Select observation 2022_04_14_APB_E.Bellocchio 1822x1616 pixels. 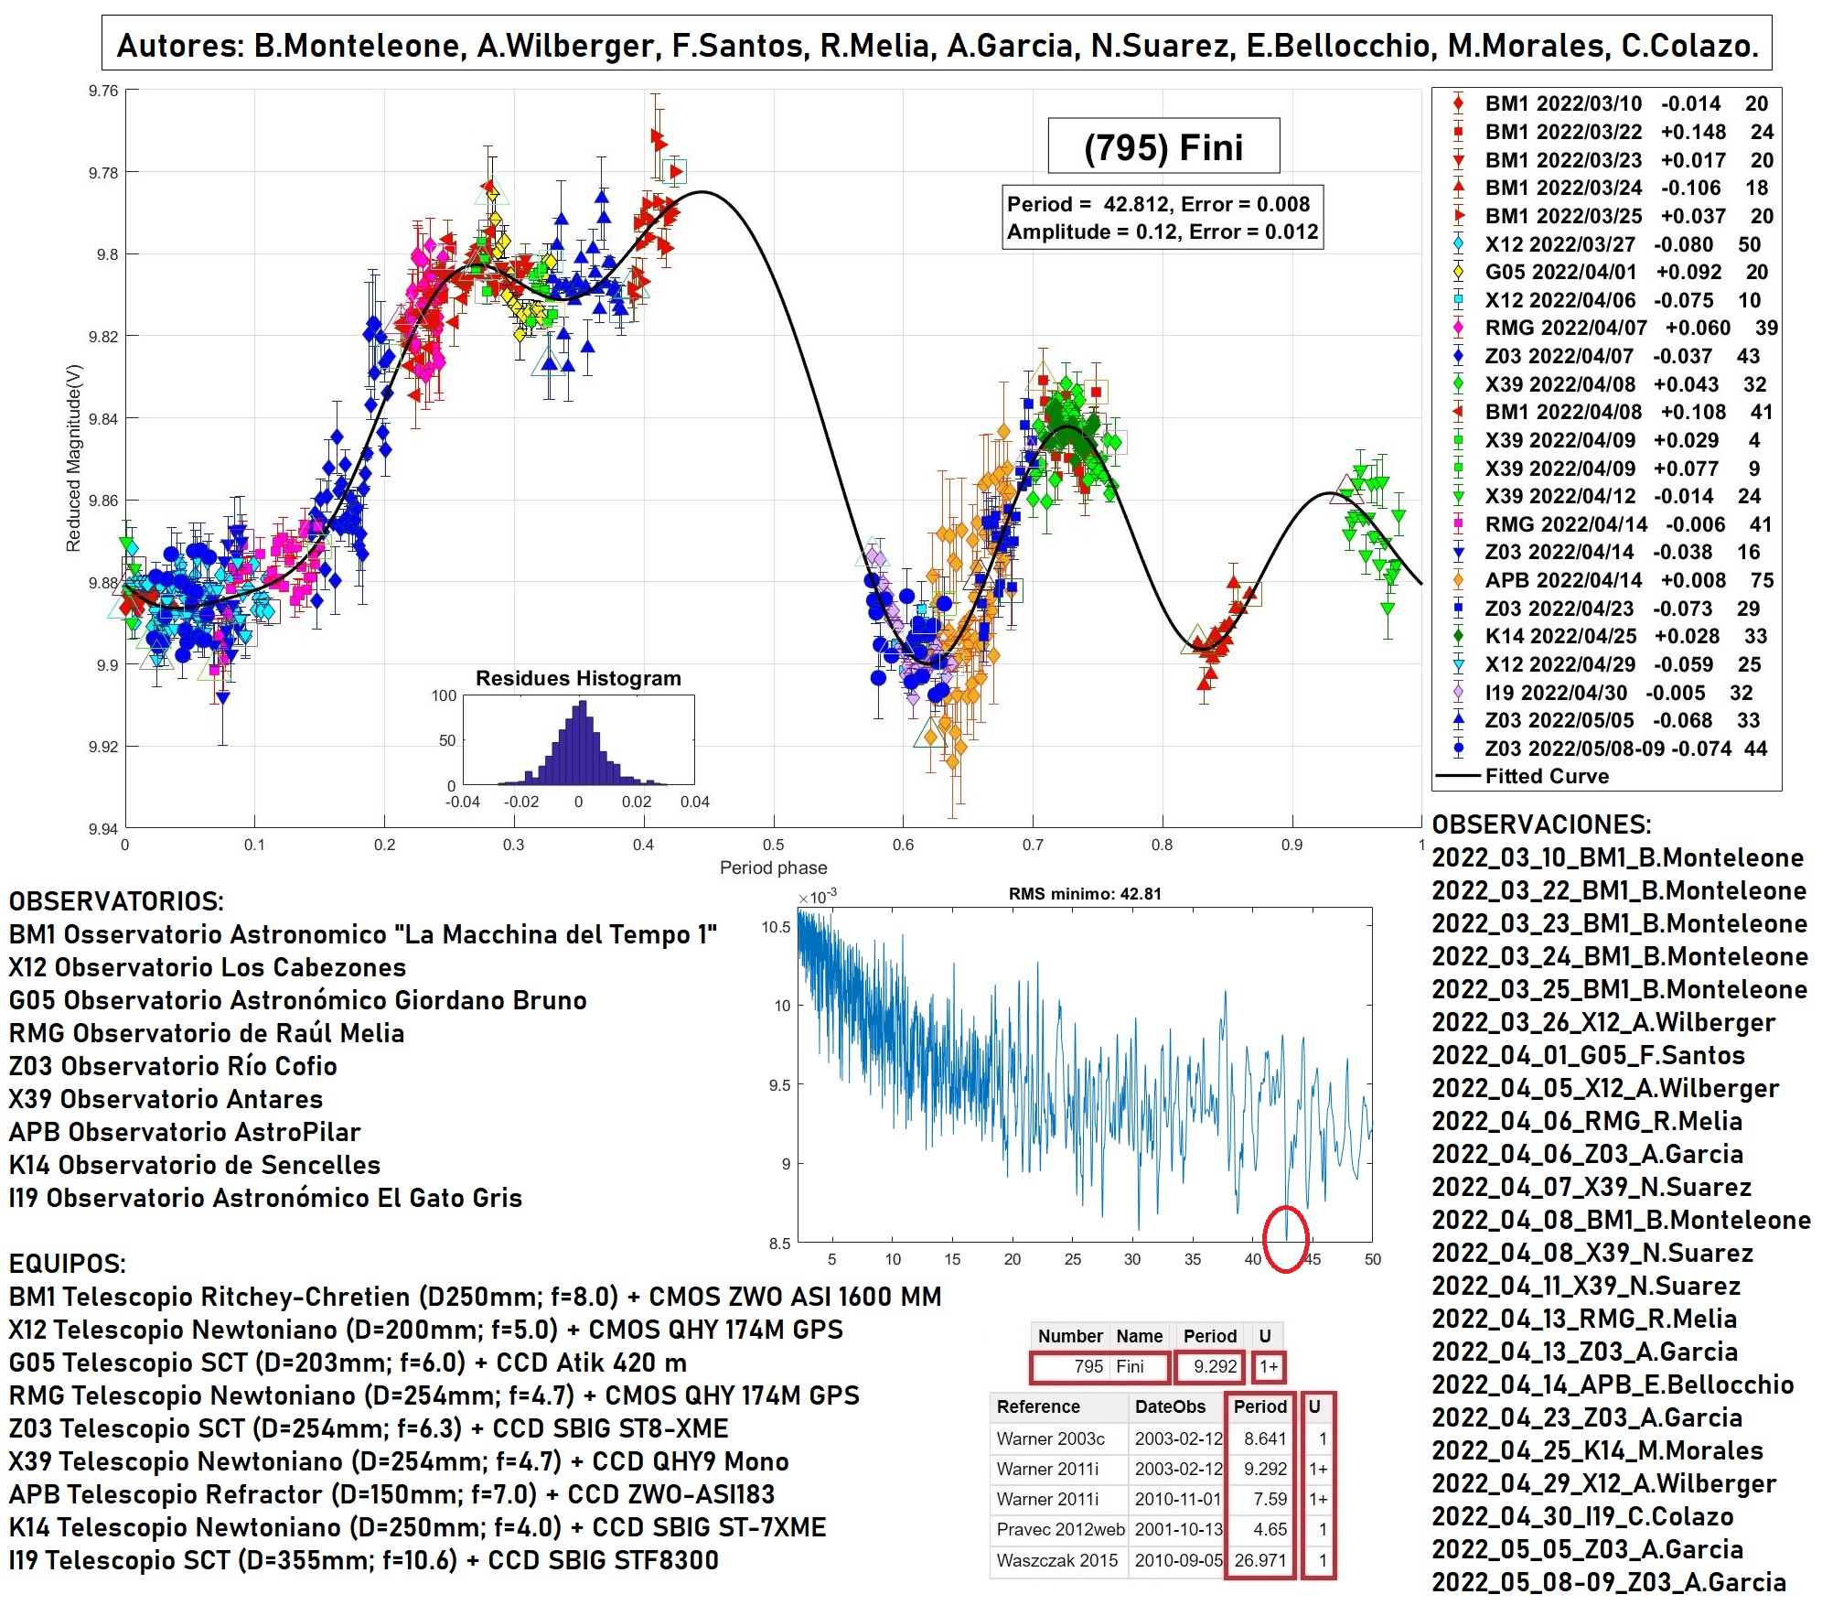click(x=1613, y=1384)
